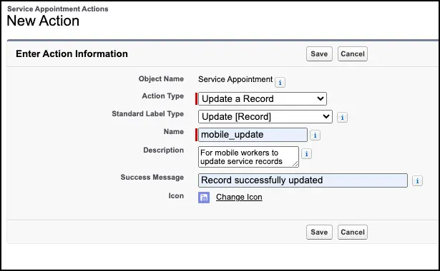Viewport: 440px width, 271px height.
Task: Click the New Action page title
Action: click(43, 21)
